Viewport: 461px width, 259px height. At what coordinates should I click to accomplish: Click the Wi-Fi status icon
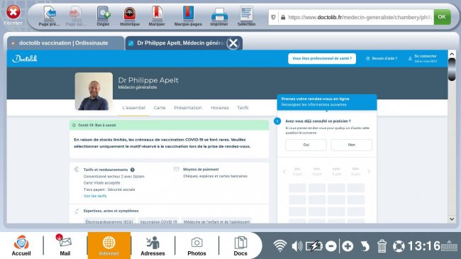point(280,246)
